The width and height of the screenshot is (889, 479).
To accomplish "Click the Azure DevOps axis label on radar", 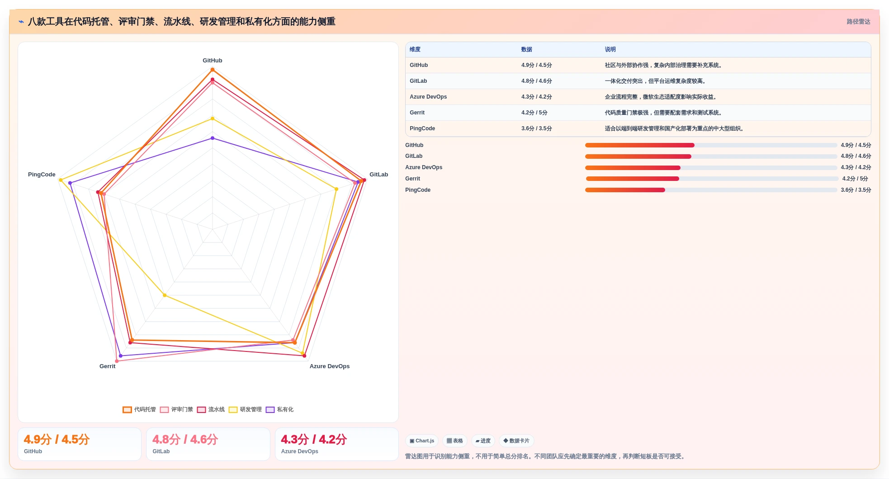I will click(x=330, y=366).
